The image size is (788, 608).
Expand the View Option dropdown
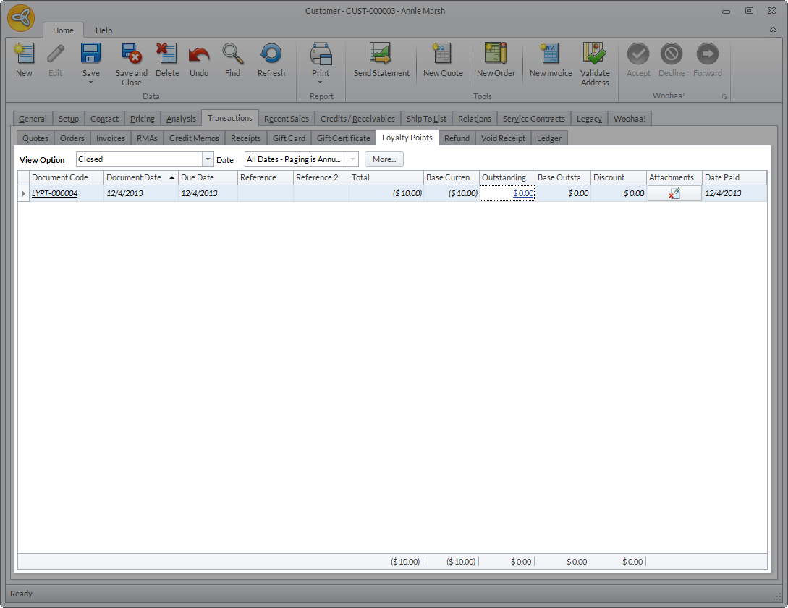208,159
